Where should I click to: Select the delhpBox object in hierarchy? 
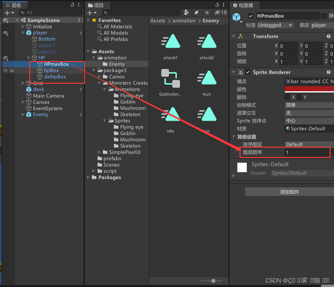[55, 77]
